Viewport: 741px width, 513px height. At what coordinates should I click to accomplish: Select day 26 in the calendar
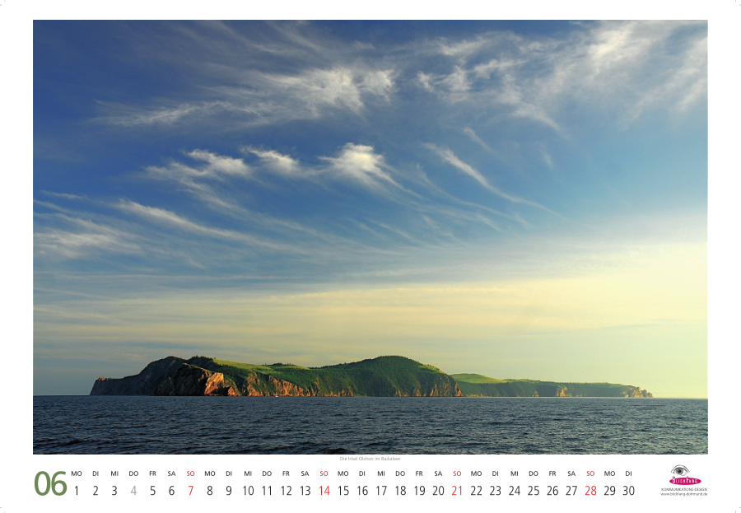pyautogui.click(x=552, y=491)
